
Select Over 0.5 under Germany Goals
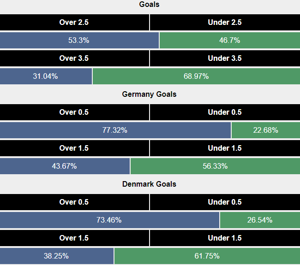click(x=74, y=112)
